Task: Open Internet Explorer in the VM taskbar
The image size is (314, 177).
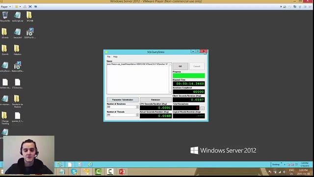Action: pos(90,165)
